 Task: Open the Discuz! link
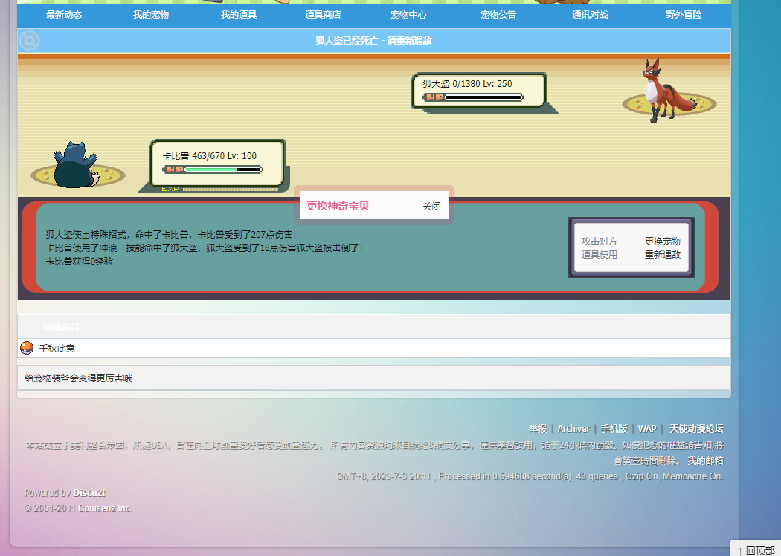[89, 493]
